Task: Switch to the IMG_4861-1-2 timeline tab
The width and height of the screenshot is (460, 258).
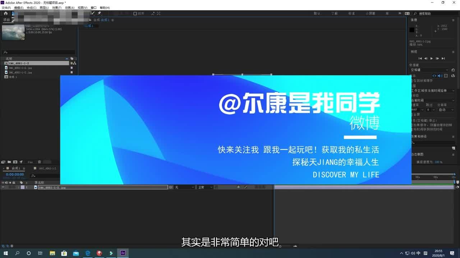Action: click(47, 168)
